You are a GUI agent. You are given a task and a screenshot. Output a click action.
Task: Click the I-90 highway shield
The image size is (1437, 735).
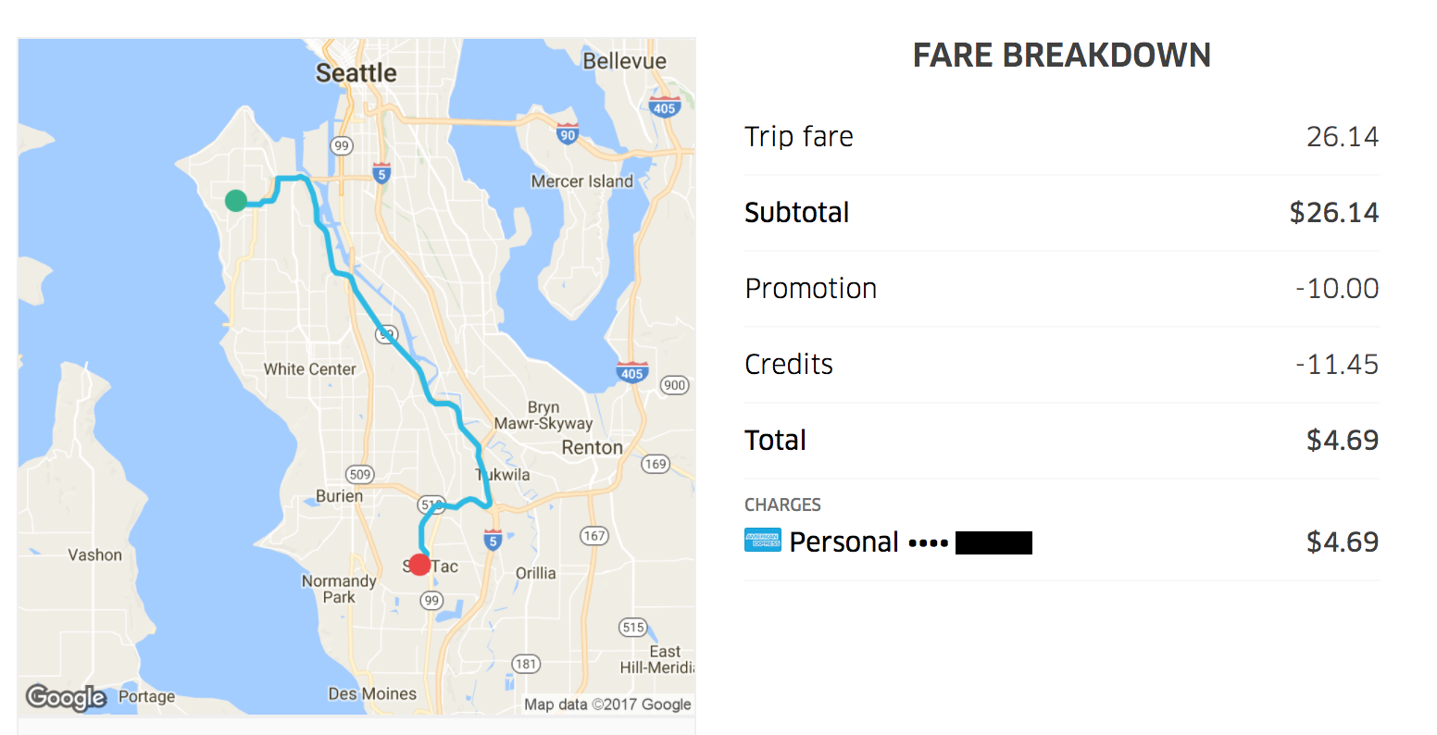[567, 133]
